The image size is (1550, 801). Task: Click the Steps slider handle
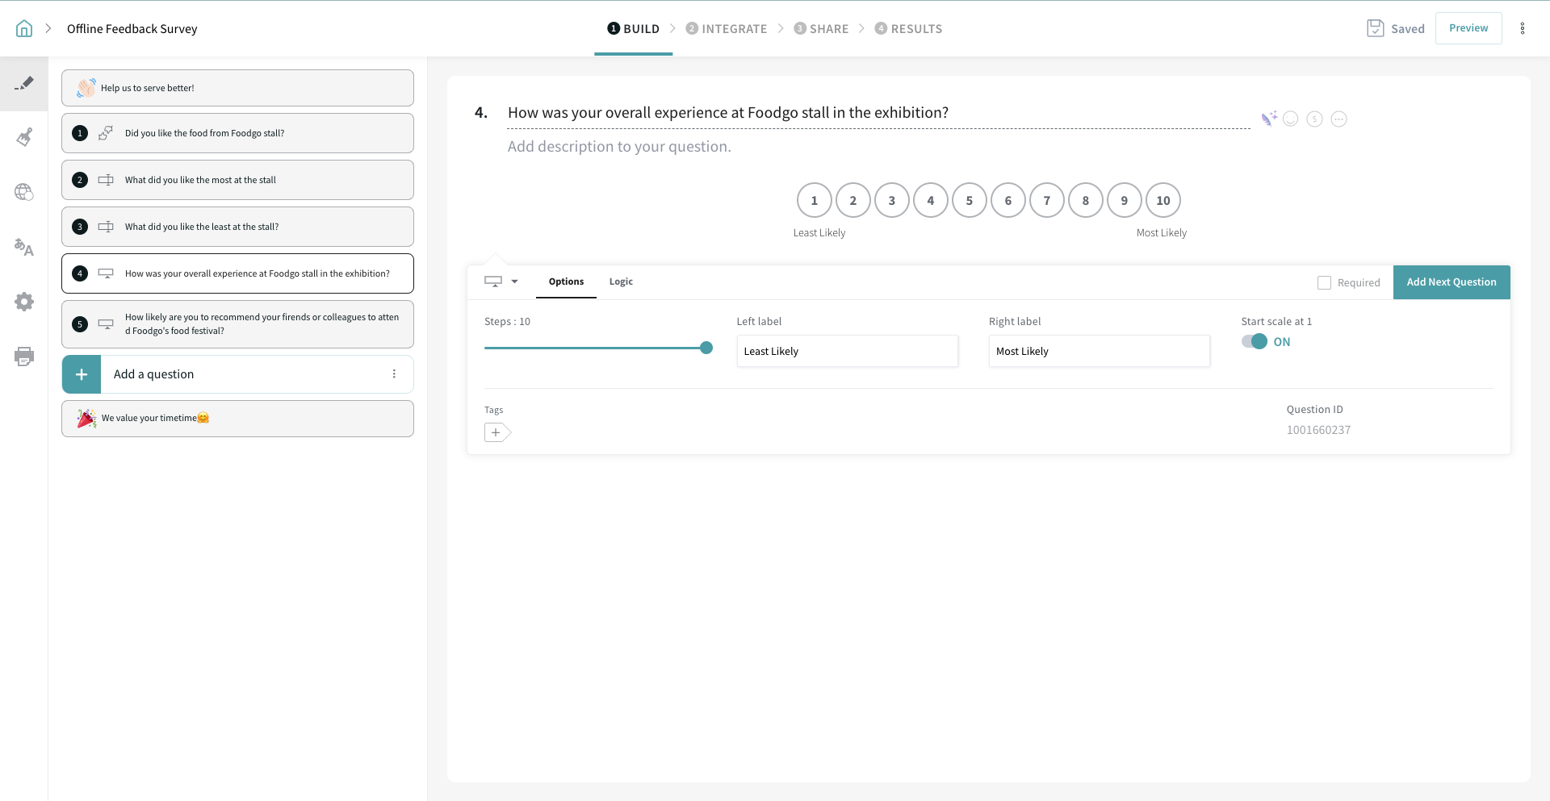pos(706,348)
